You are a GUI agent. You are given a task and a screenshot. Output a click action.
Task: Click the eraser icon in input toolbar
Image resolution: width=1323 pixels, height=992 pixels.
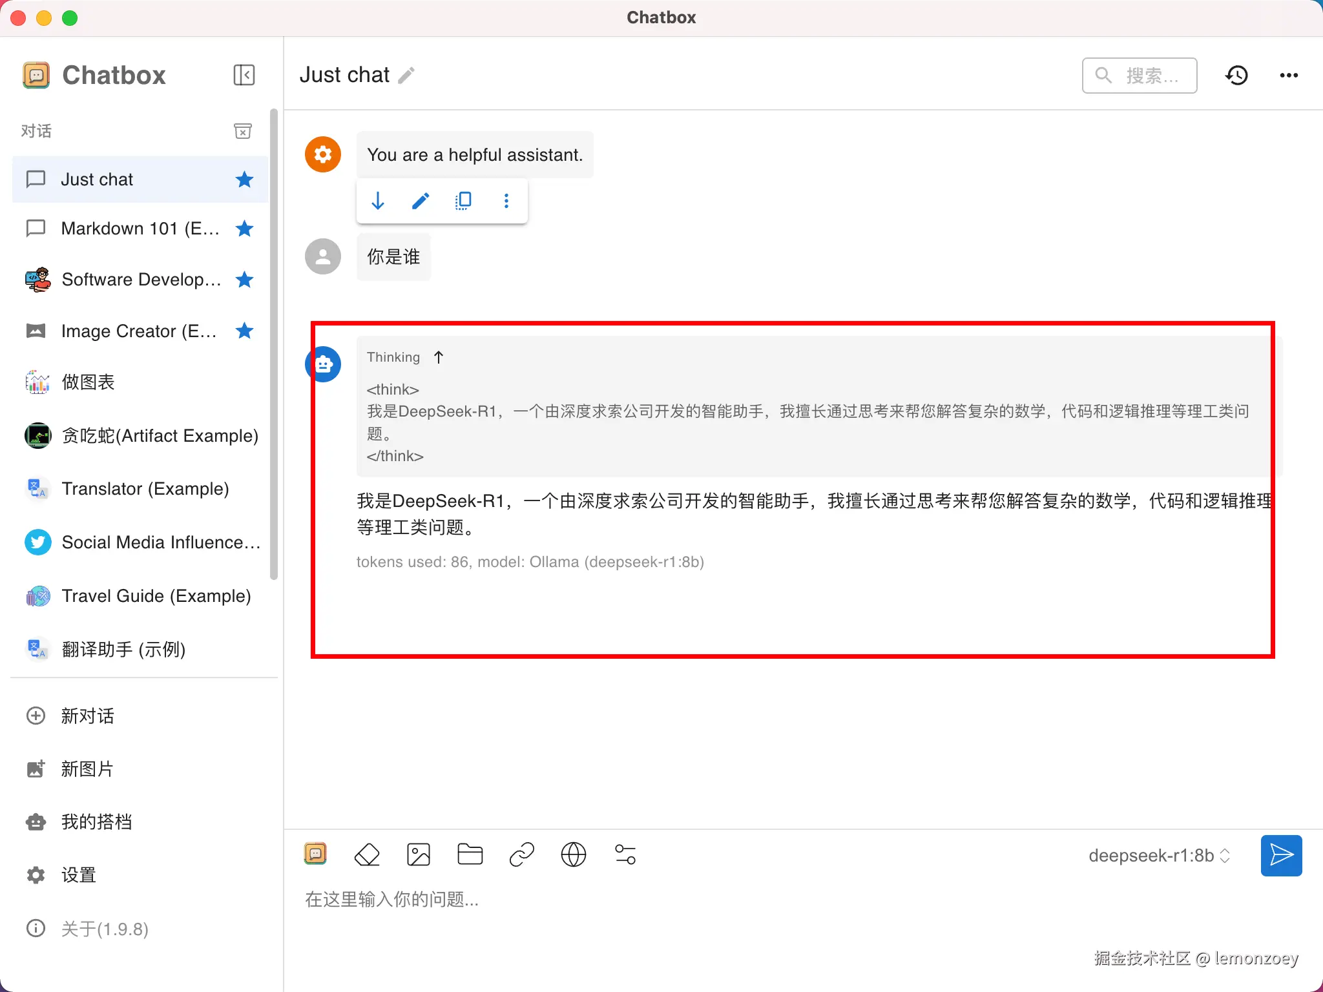(x=367, y=855)
